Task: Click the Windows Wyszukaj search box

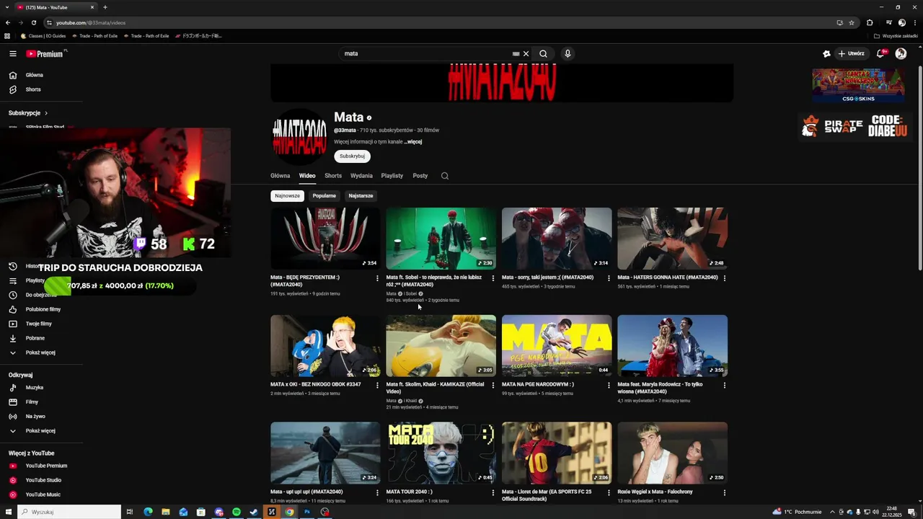Action: click(69, 512)
